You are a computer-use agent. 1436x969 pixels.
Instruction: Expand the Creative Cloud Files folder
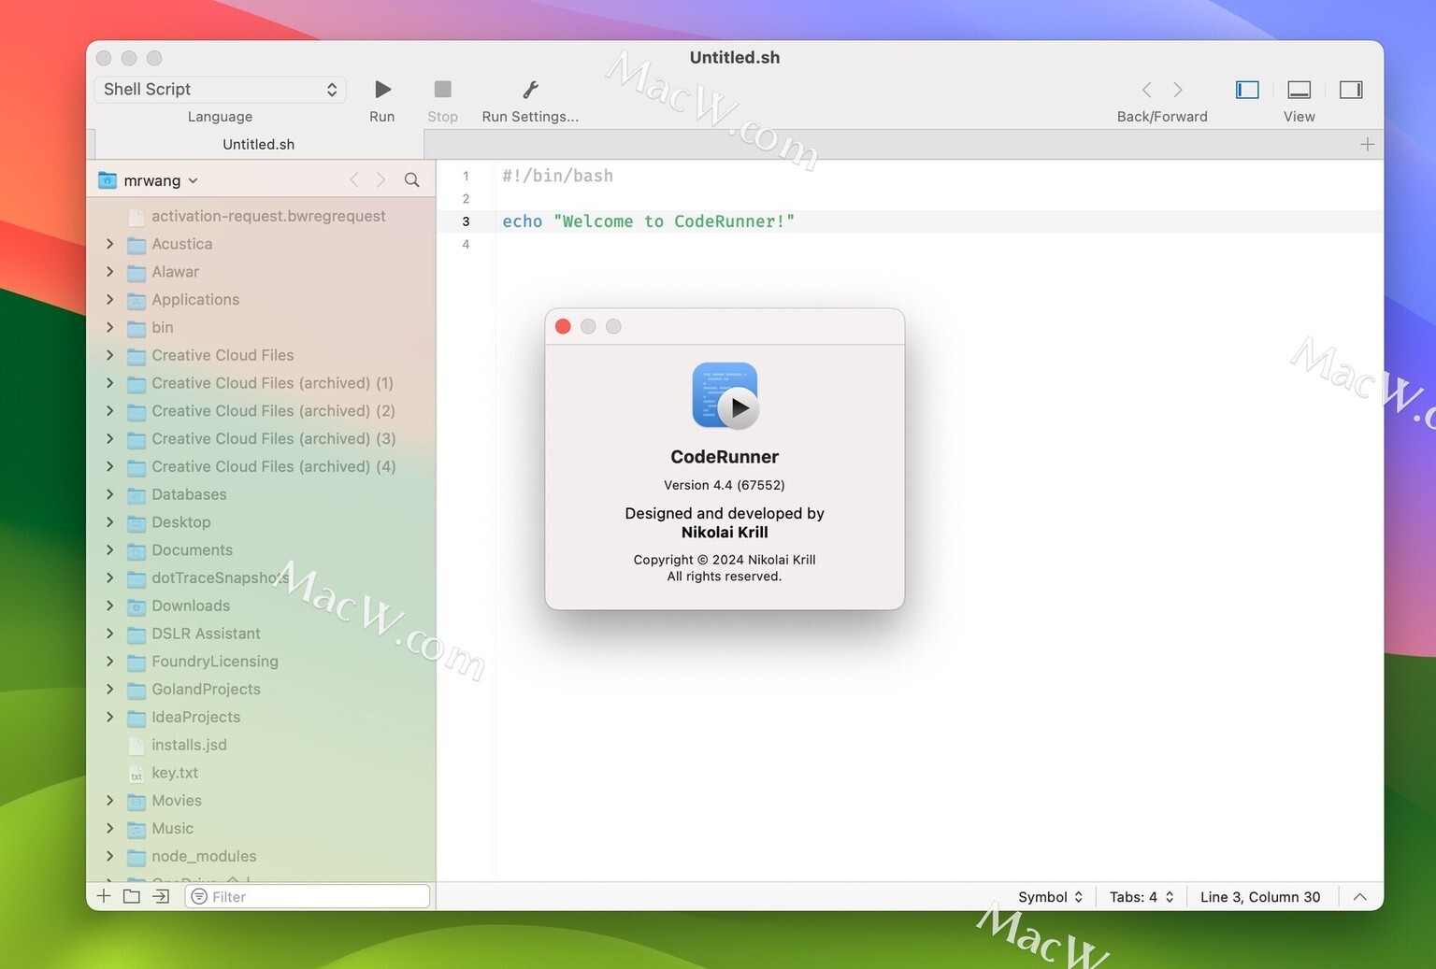click(x=110, y=355)
